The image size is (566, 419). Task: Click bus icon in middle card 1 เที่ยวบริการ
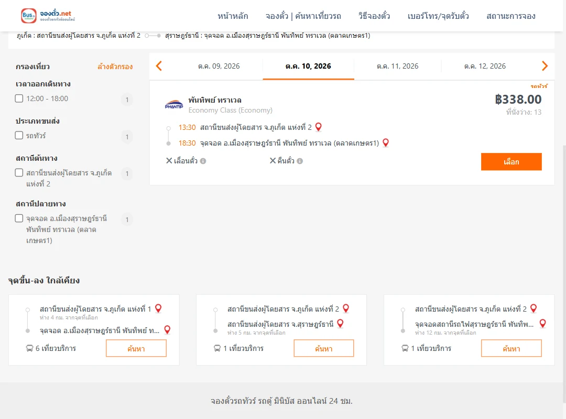click(x=217, y=348)
